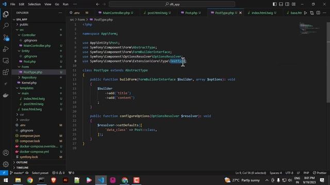Switch to MainController.php tab

pyautogui.click(x=115, y=13)
